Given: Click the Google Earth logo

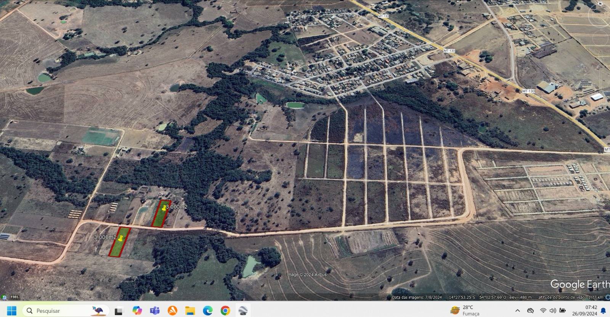Looking at the screenshot, I should [580, 285].
